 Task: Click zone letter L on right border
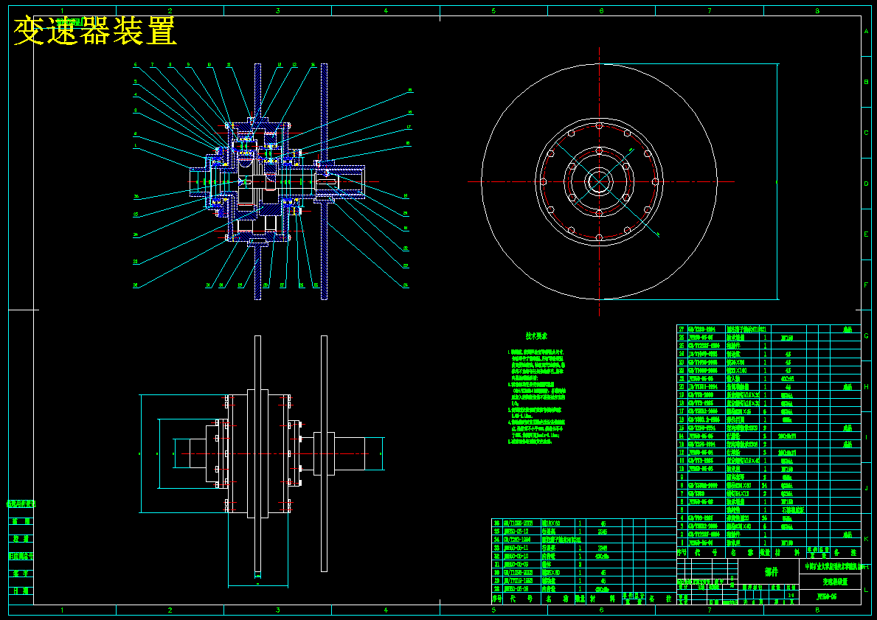point(867,590)
